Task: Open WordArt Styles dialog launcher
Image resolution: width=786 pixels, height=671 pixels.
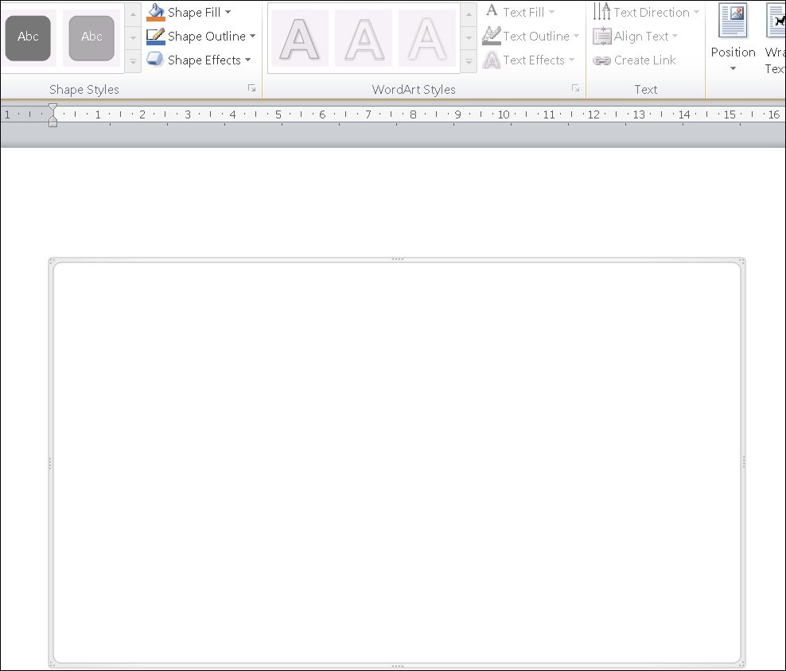Action: [x=575, y=89]
